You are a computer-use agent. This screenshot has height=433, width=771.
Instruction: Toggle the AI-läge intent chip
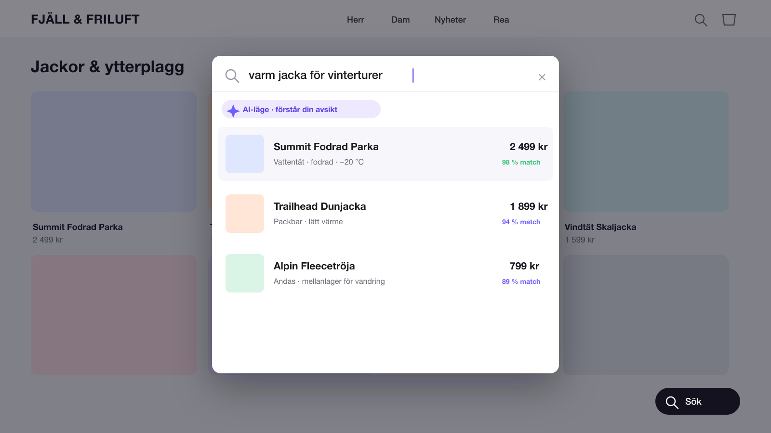pos(301,109)
